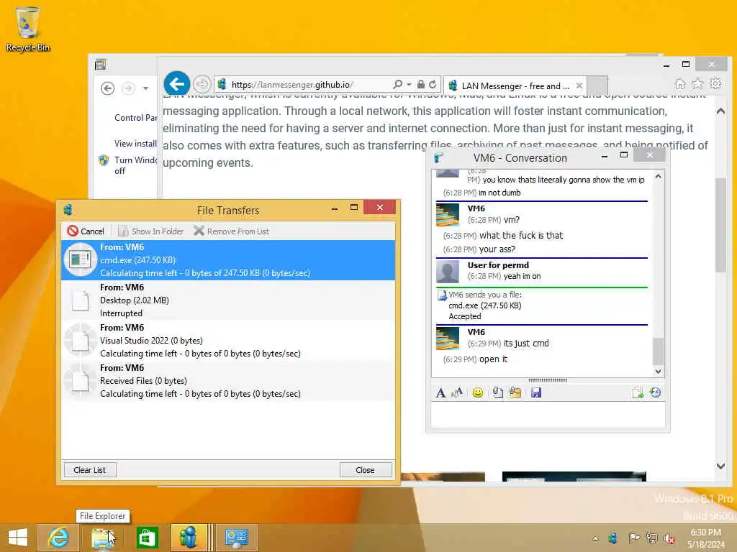The image size is (737, 552).
Task: Click the transfers icon with green arrow
Action: pyautogui.click(x=638, y=392)
